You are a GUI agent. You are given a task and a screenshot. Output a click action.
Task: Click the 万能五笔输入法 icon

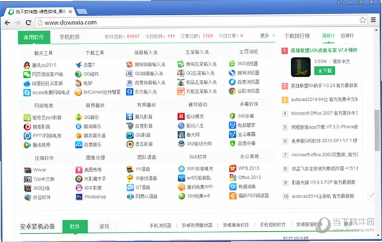coord(181,91)
